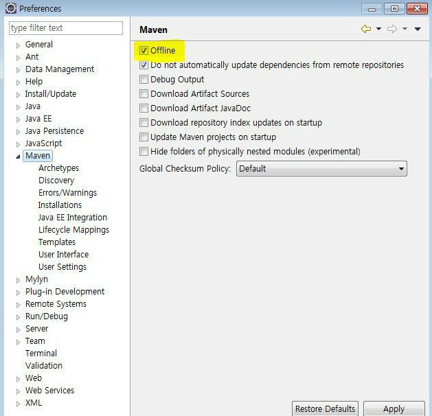Open the back history dropdown arrow
This screenshot has width=432, height=416.
coord(379,29)
